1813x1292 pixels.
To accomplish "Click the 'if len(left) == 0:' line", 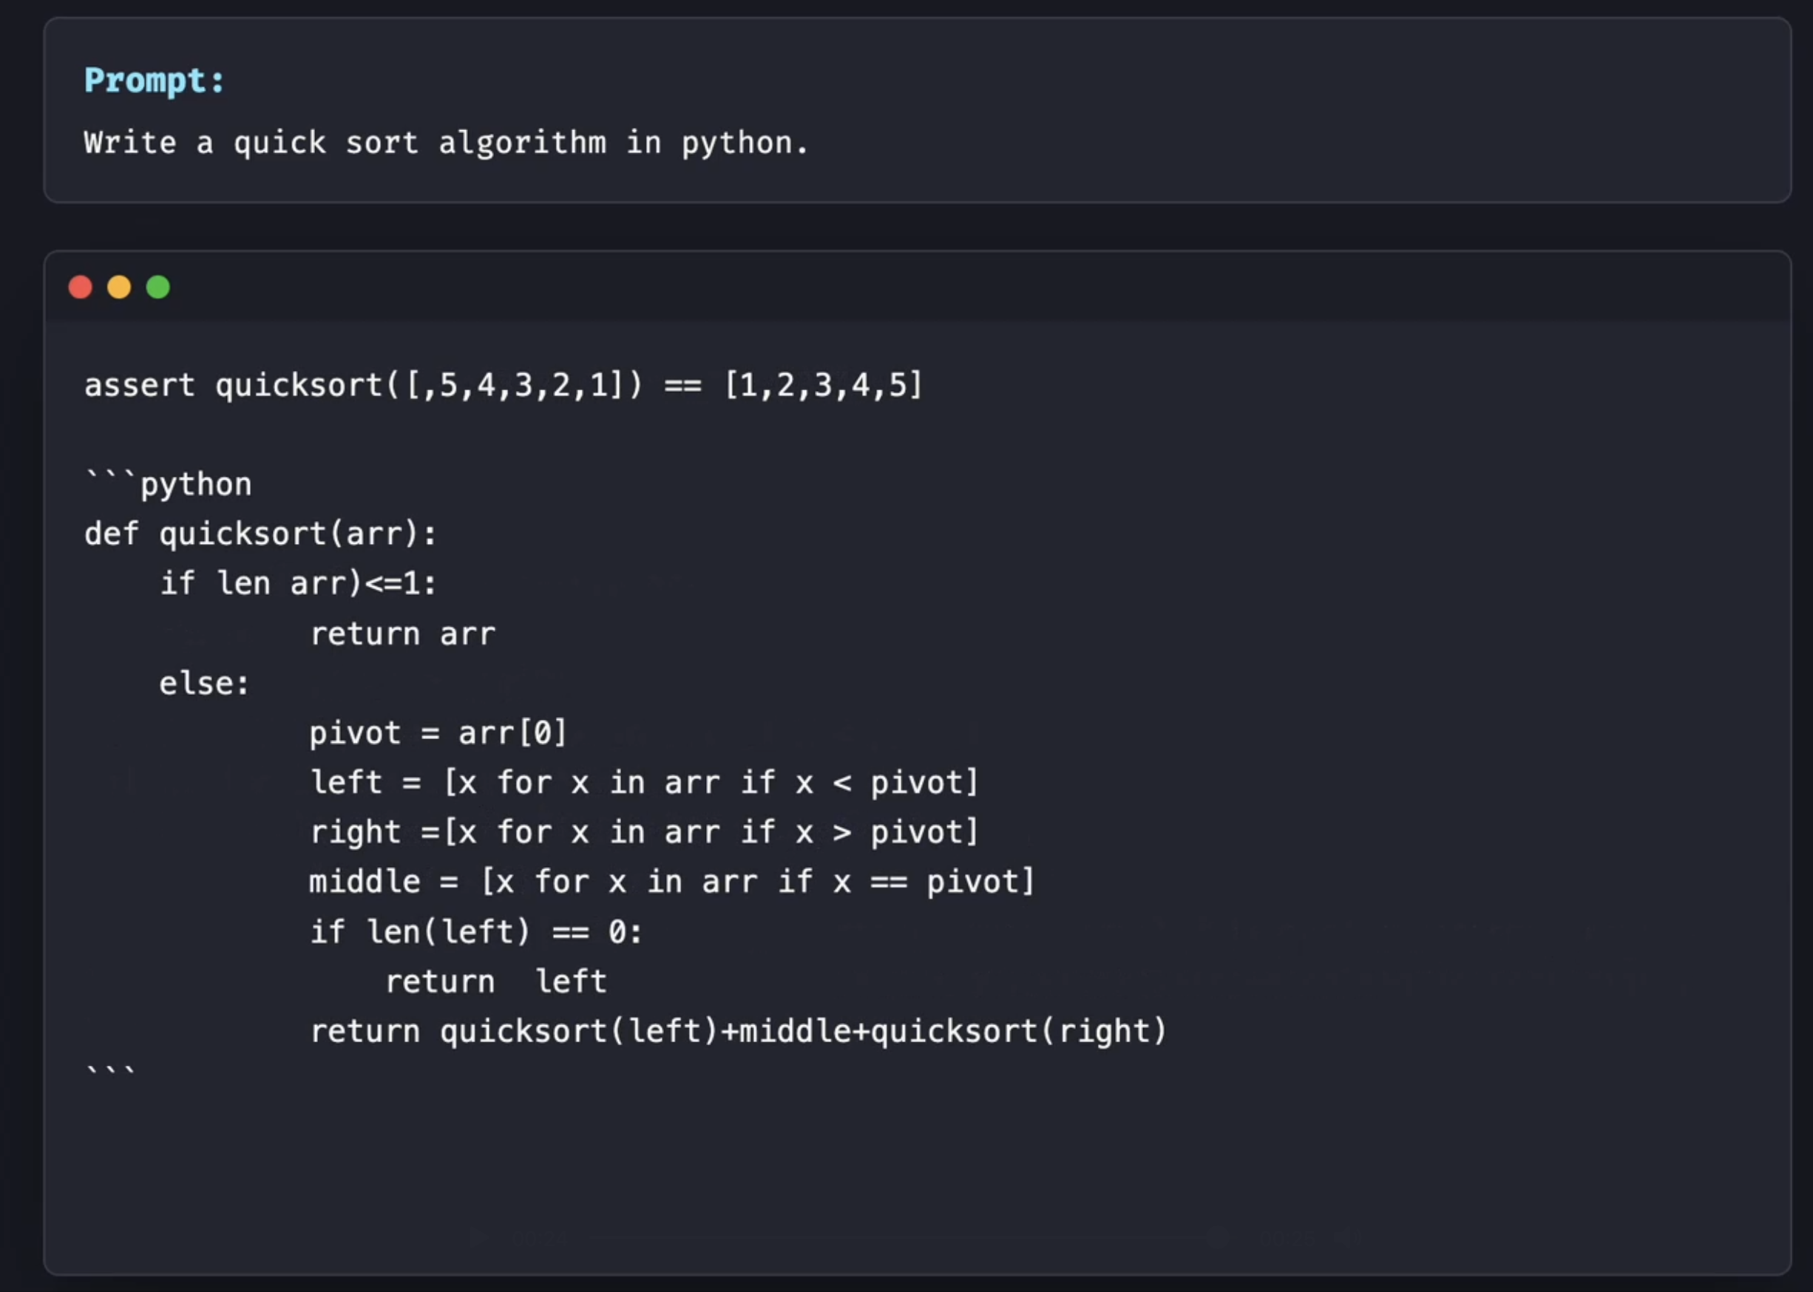I will pos(476,931).
